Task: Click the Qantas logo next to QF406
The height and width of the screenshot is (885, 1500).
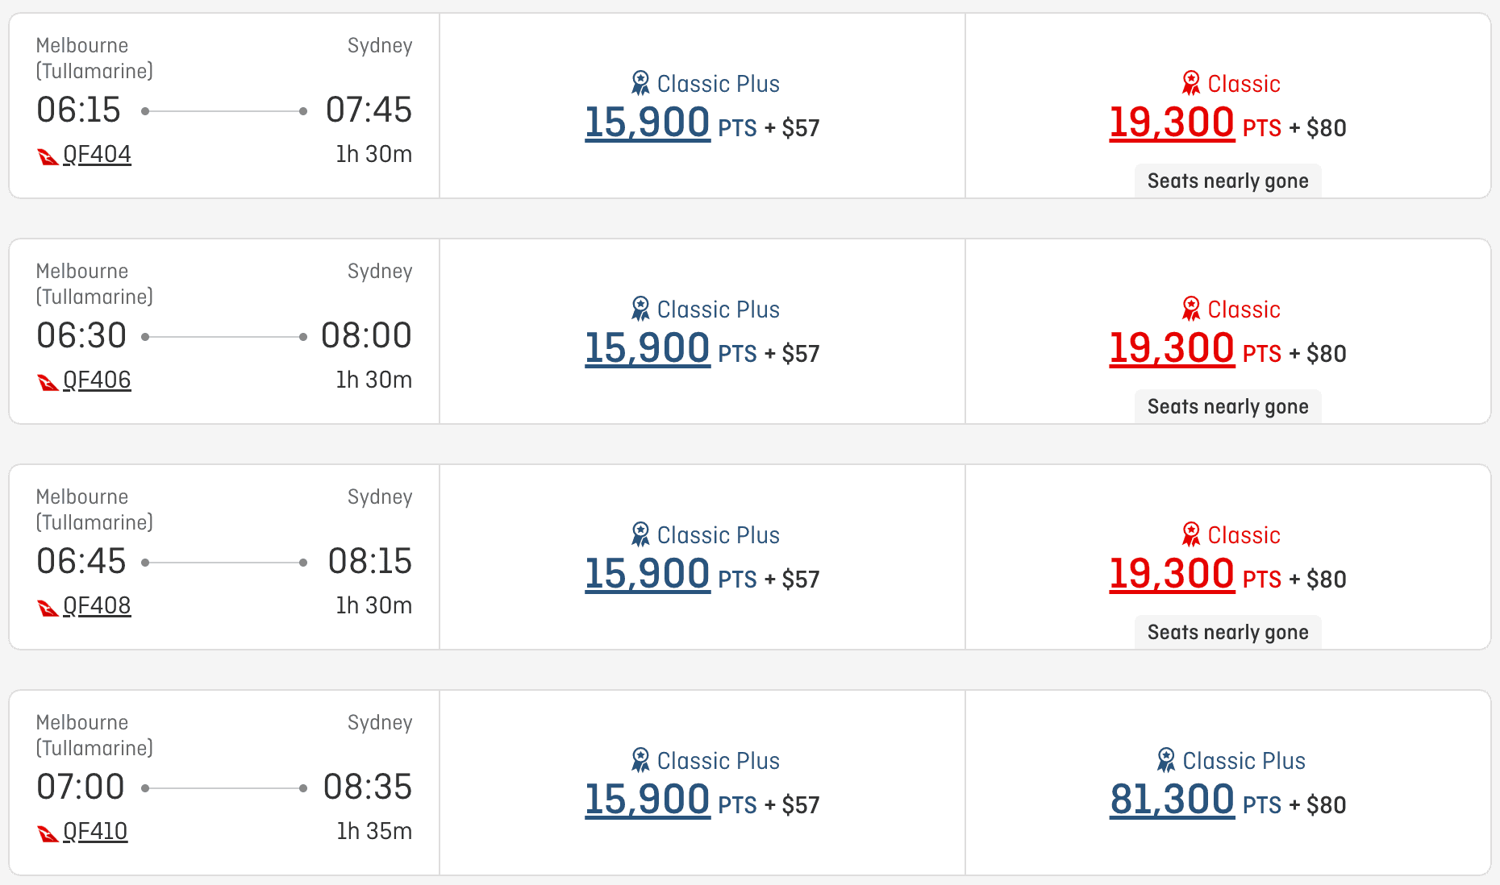Action: pos(48,380)
